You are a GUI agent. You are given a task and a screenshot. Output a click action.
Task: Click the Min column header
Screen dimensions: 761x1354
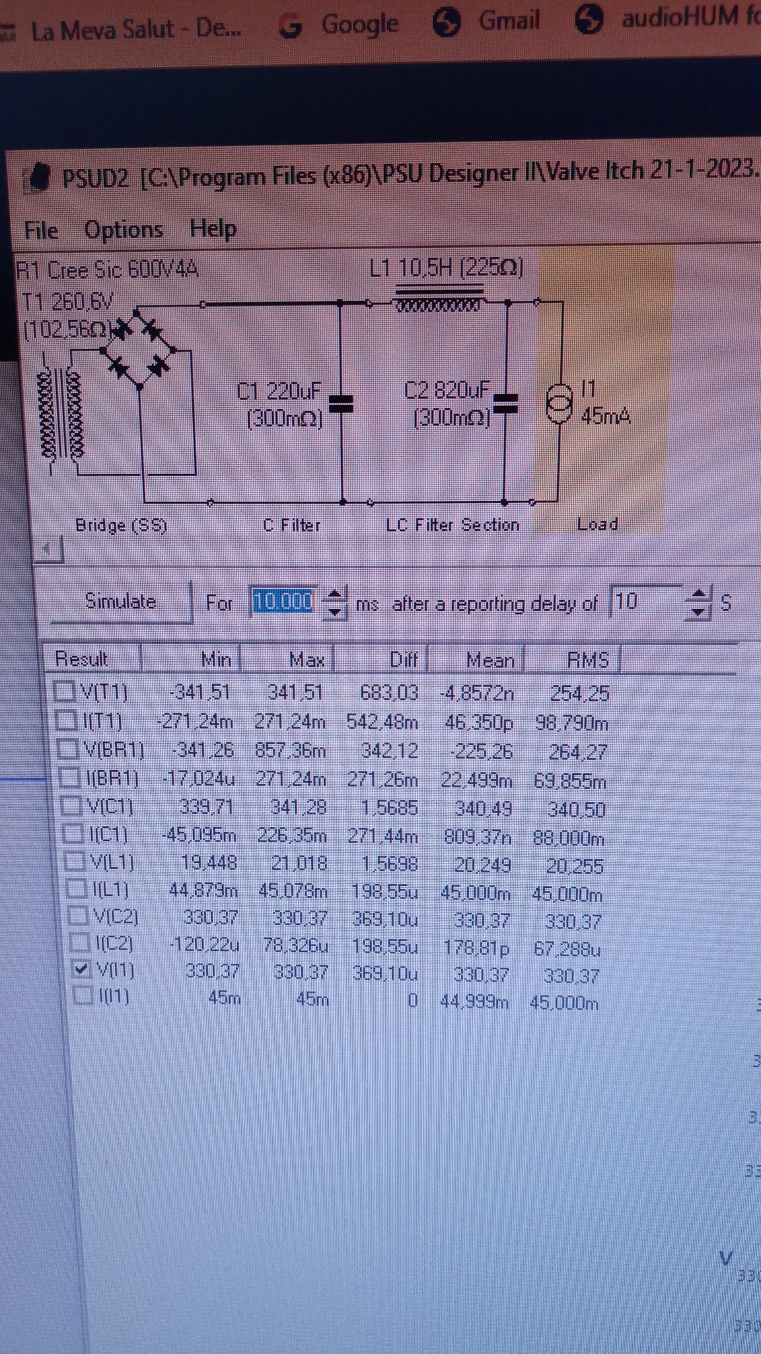[190, 658]
